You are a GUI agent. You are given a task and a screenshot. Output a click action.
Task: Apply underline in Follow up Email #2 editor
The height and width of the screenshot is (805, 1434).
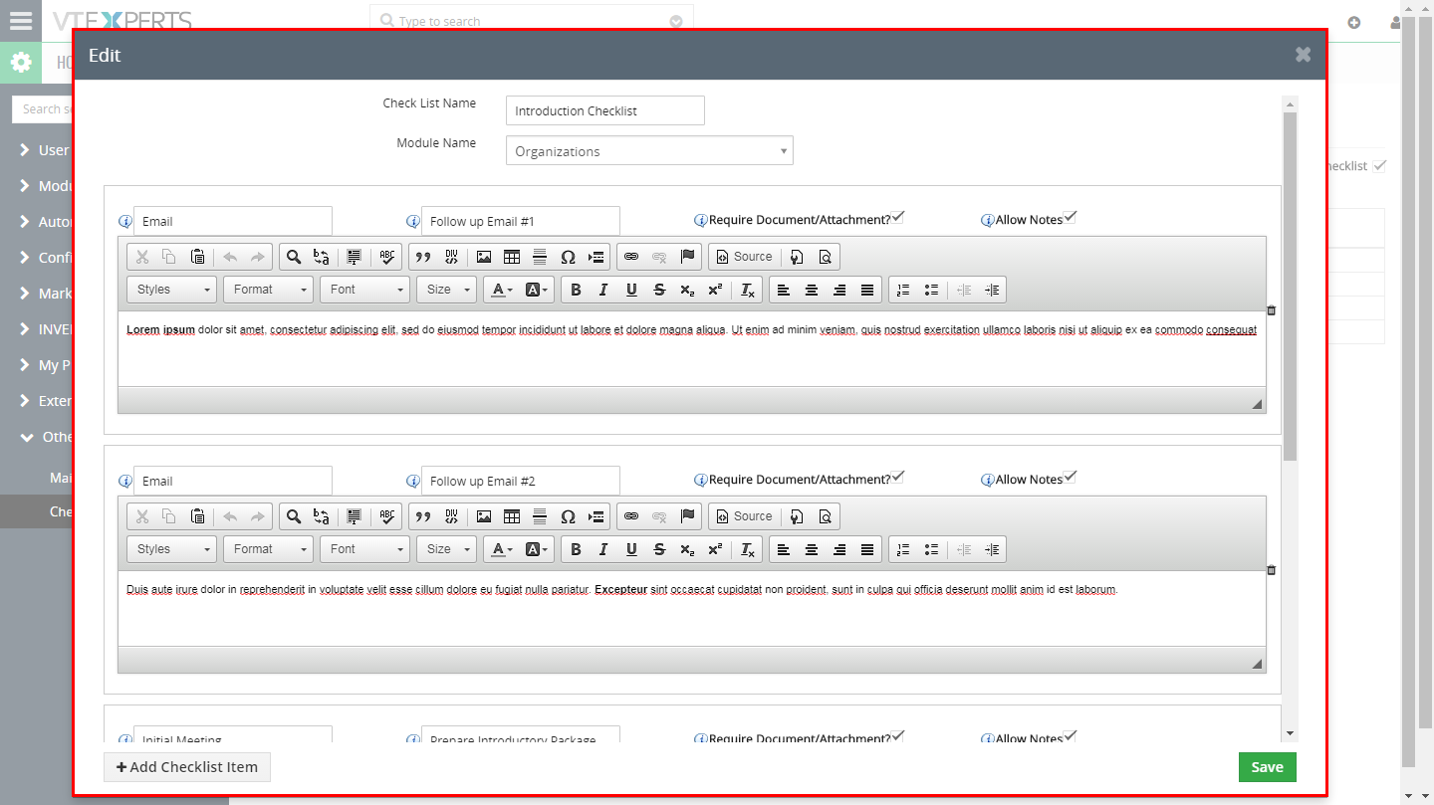click(x=631, y=549)
